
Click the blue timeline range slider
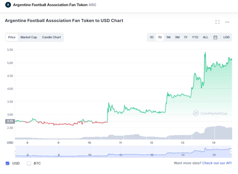pyautogui.click(x=119, y=151)
